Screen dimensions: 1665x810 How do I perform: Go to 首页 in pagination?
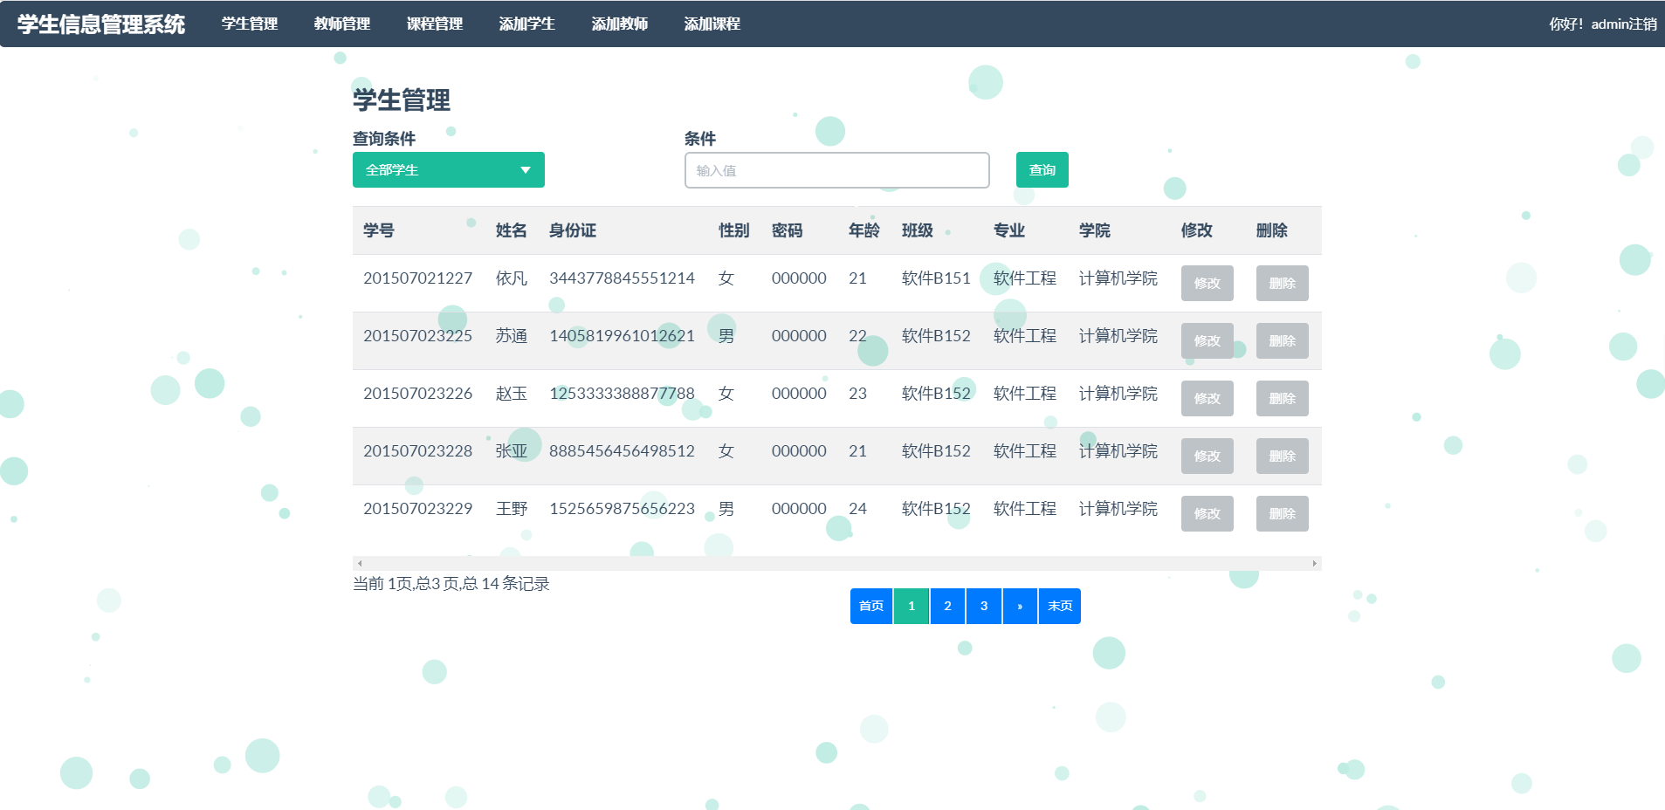point(871,606)
